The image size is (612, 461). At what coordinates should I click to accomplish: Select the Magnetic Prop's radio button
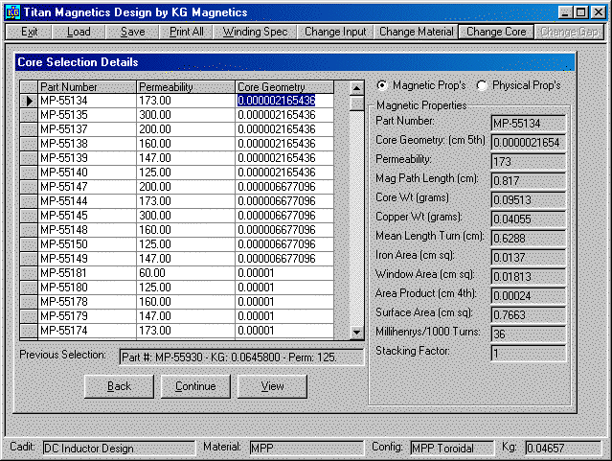[382, 85]
